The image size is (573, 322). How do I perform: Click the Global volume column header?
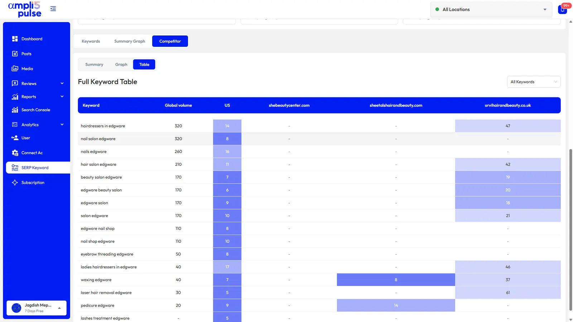pos(178,106)
